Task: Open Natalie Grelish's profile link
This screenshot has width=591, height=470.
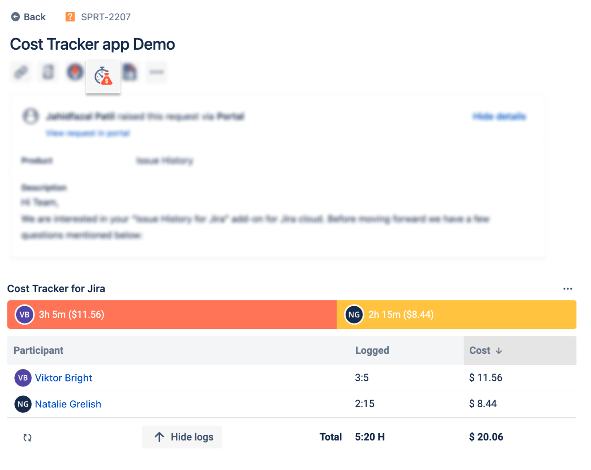Action: click(68, 404)
